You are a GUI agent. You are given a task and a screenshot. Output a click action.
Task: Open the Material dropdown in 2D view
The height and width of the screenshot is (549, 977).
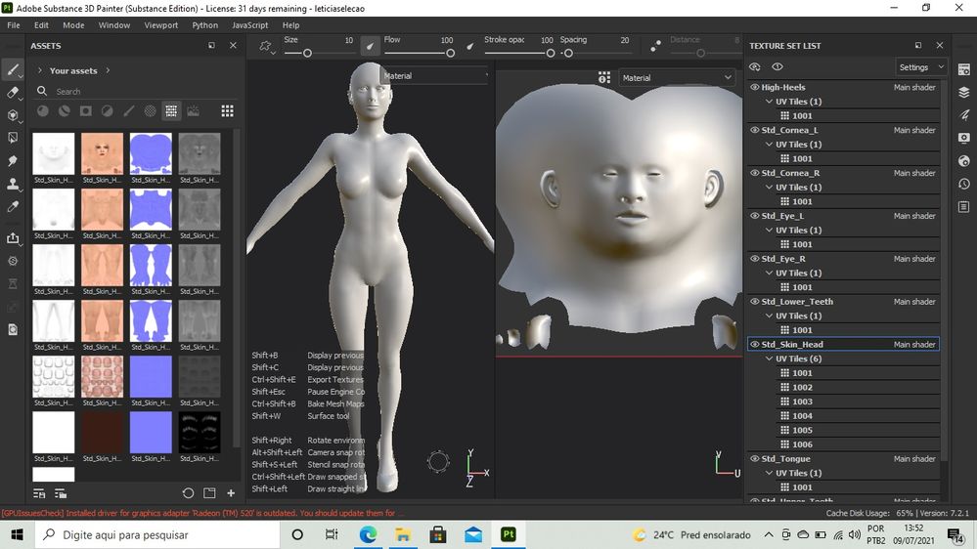tap(676, 78)
